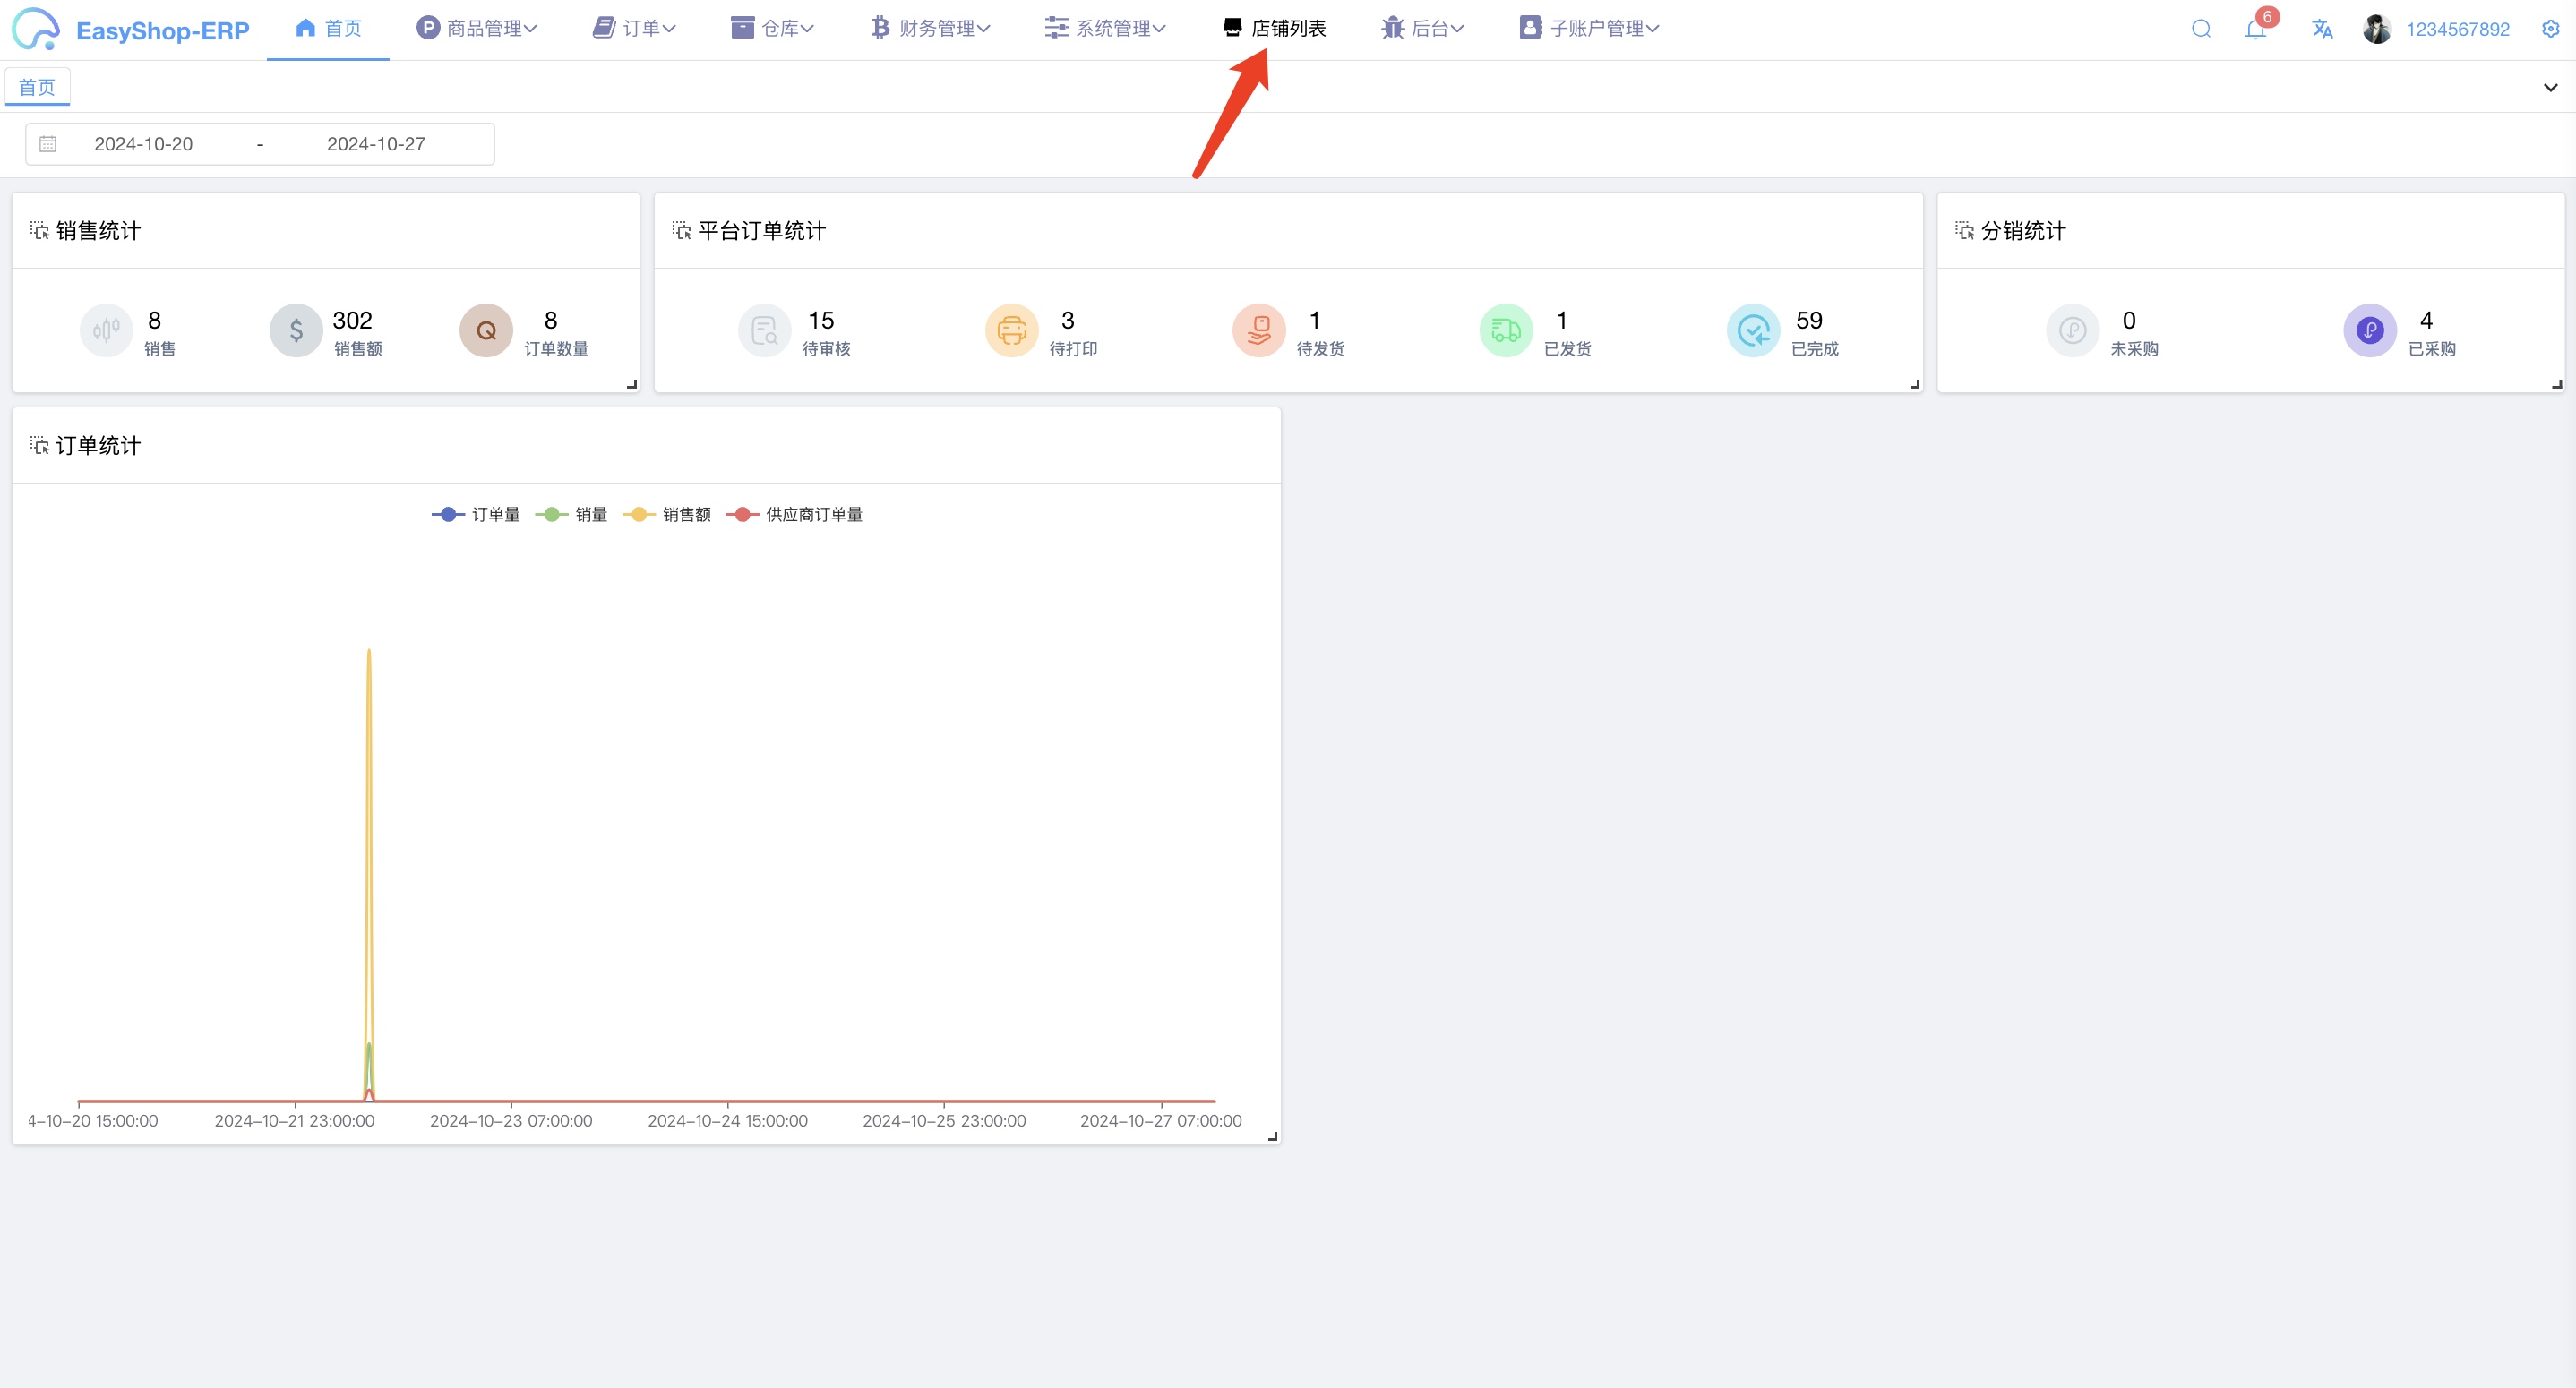Click the resize handle of 销售统计 card
The image size is (2576, 1388).
(632, 384)
